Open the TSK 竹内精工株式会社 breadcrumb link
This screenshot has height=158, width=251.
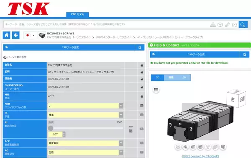tap(59, 37)
